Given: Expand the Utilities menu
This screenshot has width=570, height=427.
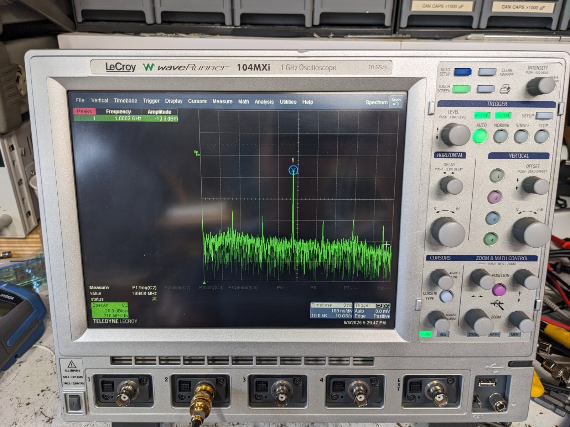Looking at the screenshot, I should click(288, 102).
